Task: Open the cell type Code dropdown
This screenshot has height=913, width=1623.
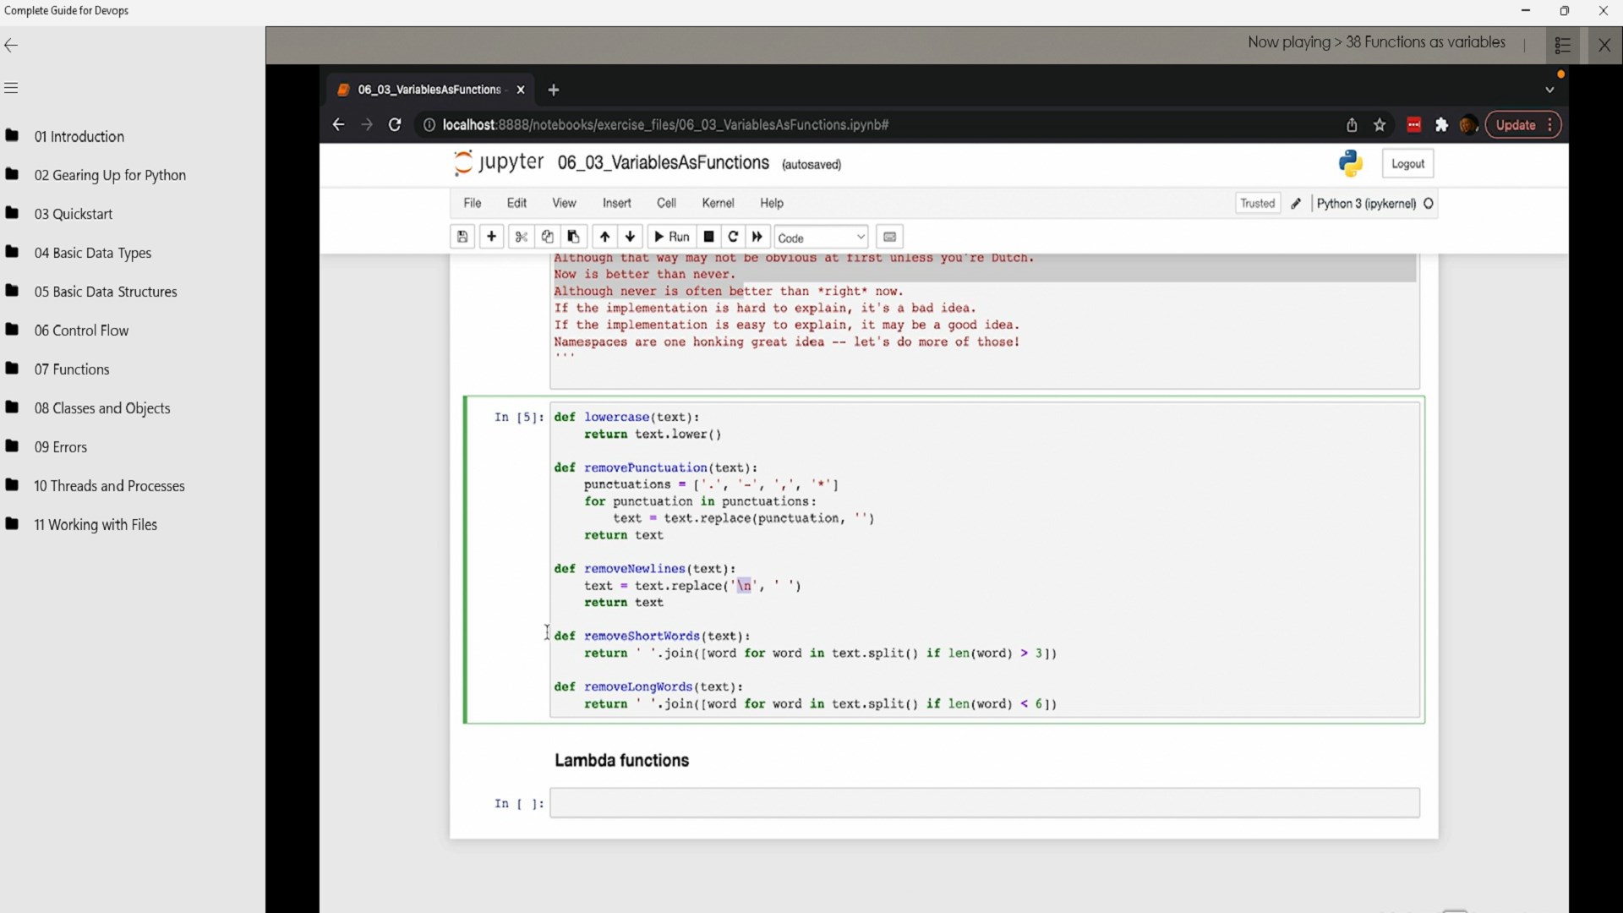Action: (821, 238)
